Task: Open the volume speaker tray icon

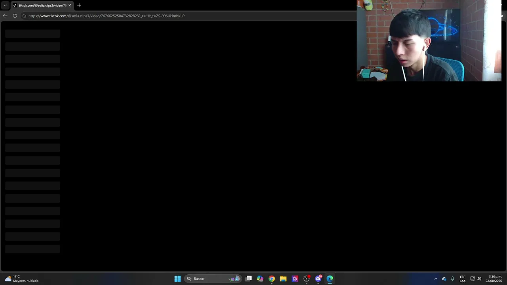Action: pyautogui.click(x=479, y=279)
